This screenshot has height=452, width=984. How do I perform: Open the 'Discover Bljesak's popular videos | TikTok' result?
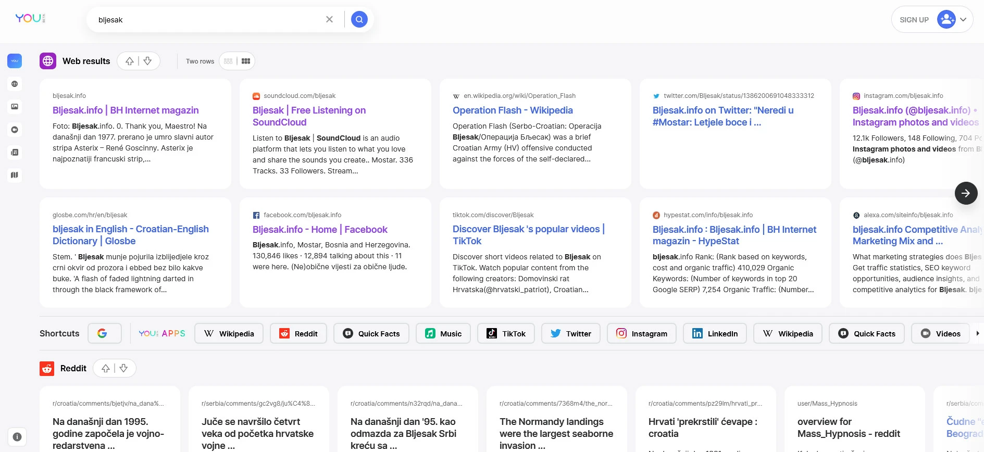coord(529,235)
